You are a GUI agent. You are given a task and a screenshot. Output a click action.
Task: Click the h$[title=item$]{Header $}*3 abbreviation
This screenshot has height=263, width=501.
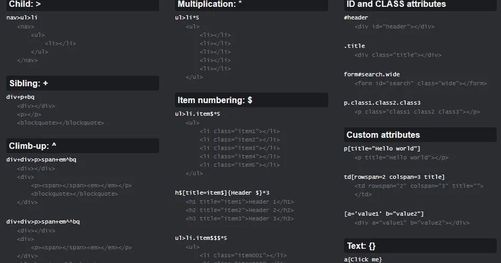click(x=222, y=193)
